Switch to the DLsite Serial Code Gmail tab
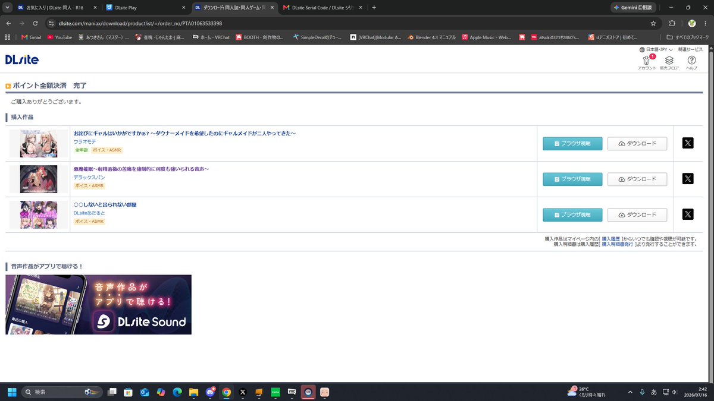Viewport: 714px width, 401px height. coord(322,8)
